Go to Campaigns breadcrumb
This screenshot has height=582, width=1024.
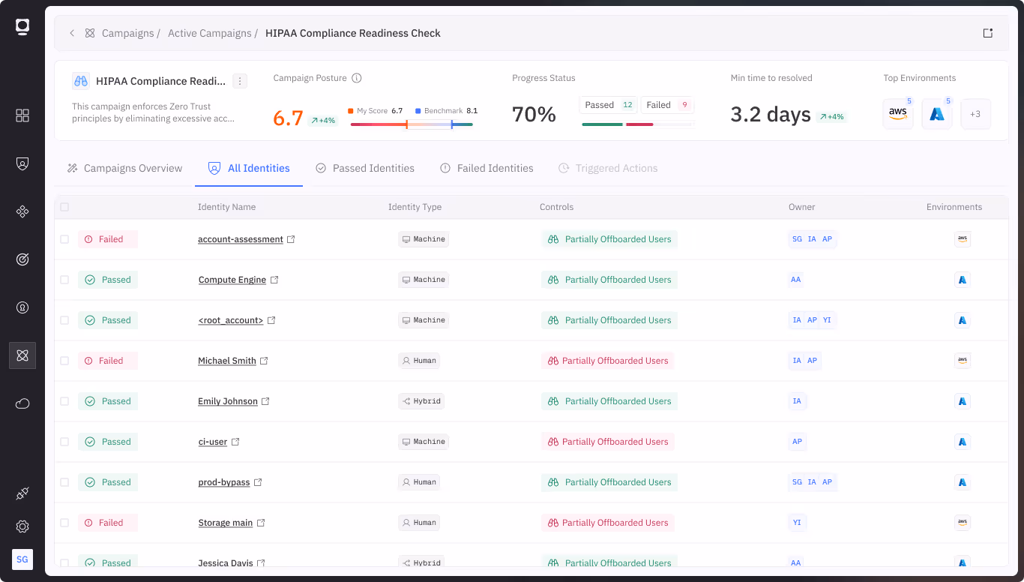click(127, 33)
